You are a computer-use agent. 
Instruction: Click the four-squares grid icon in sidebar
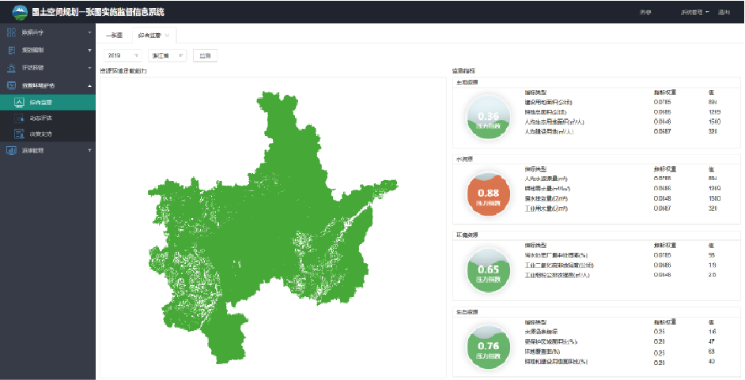tap(12, 33)
